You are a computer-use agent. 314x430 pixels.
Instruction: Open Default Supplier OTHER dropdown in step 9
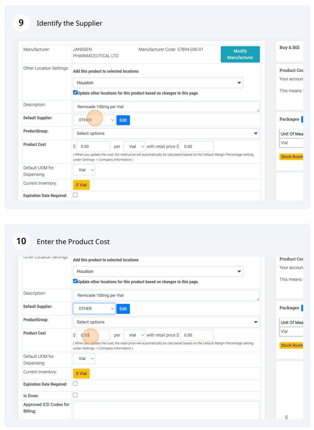pos(94,120)
